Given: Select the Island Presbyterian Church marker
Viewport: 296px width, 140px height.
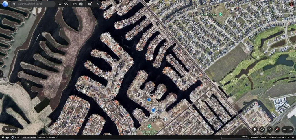Looking at the screenshot, I should [165, 119].
